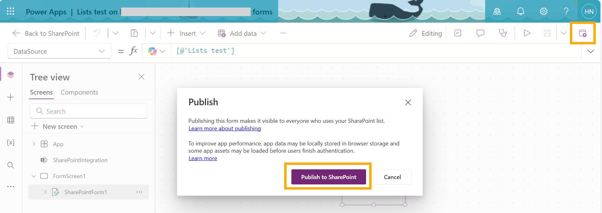Click the environment icon in header
602x213 pixels.
(x=497, y=12)
